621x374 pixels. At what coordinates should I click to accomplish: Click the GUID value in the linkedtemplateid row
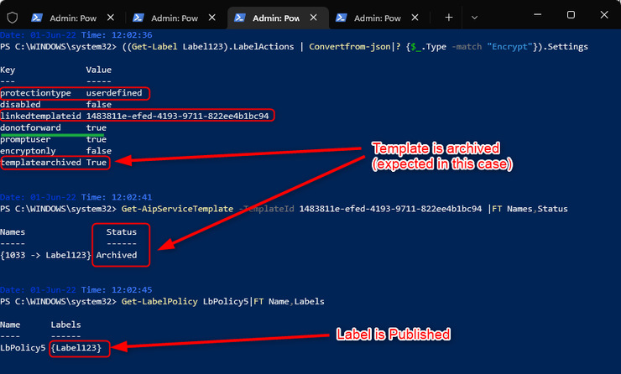177,116
